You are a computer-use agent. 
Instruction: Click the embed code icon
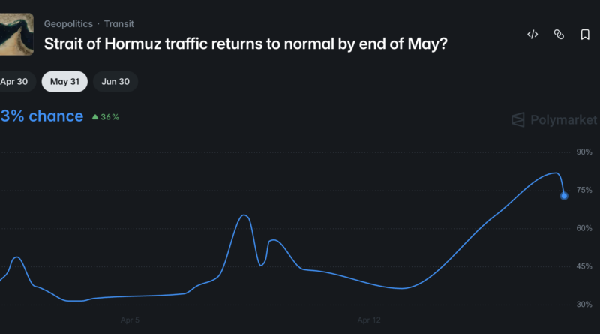pos(532,35)
